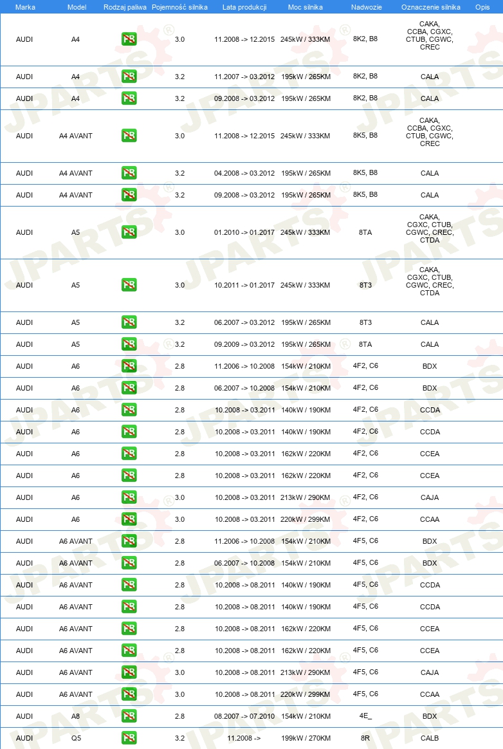Click the '08.2007 -> 07.2010' date cell
This screenshot has width=503, height=749.
(244, 717)
